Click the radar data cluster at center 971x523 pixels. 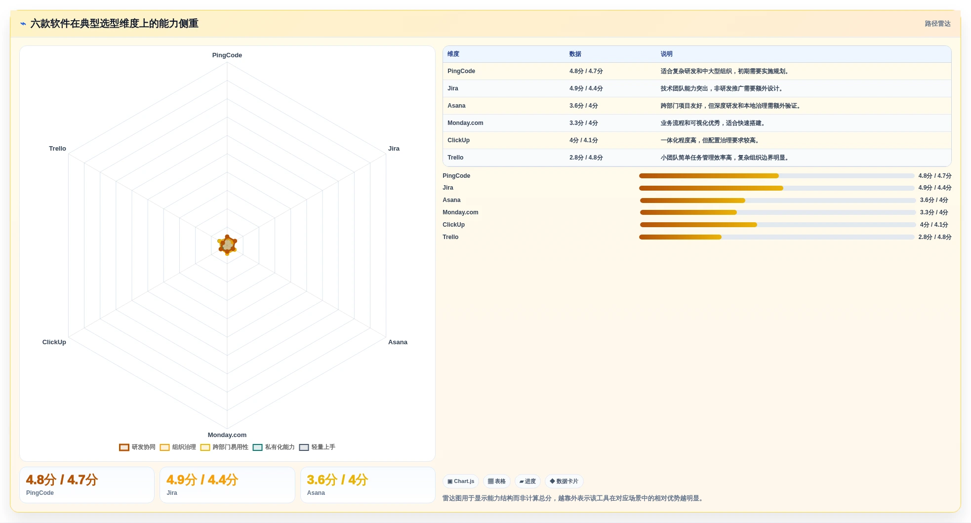click(x=227, y=245)
